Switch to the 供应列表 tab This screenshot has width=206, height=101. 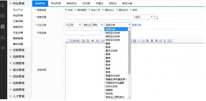point(56,4)
